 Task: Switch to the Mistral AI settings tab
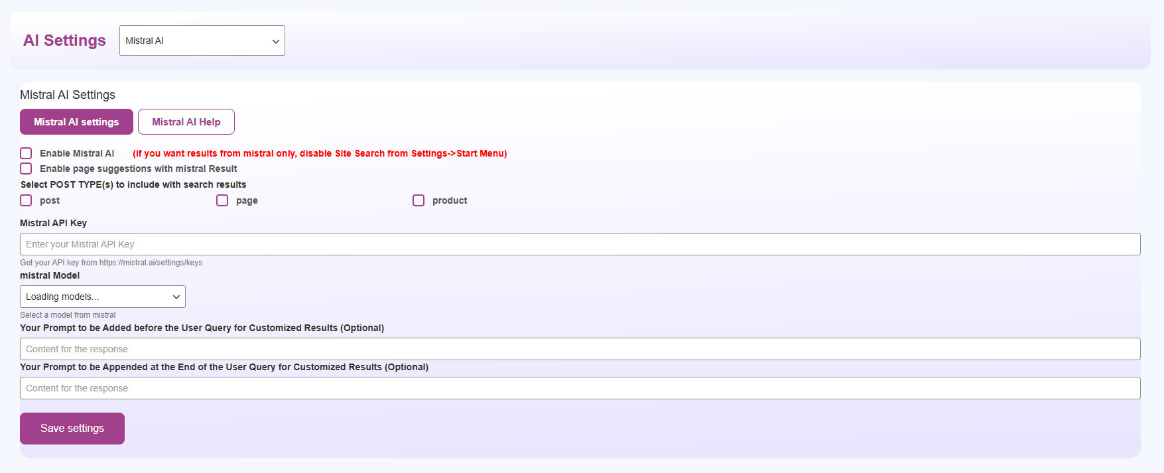[x=76, y=122]
